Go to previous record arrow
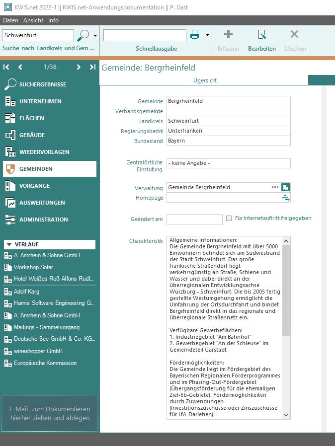The height and width of the screenshot is (446, 335). (20, 67)
